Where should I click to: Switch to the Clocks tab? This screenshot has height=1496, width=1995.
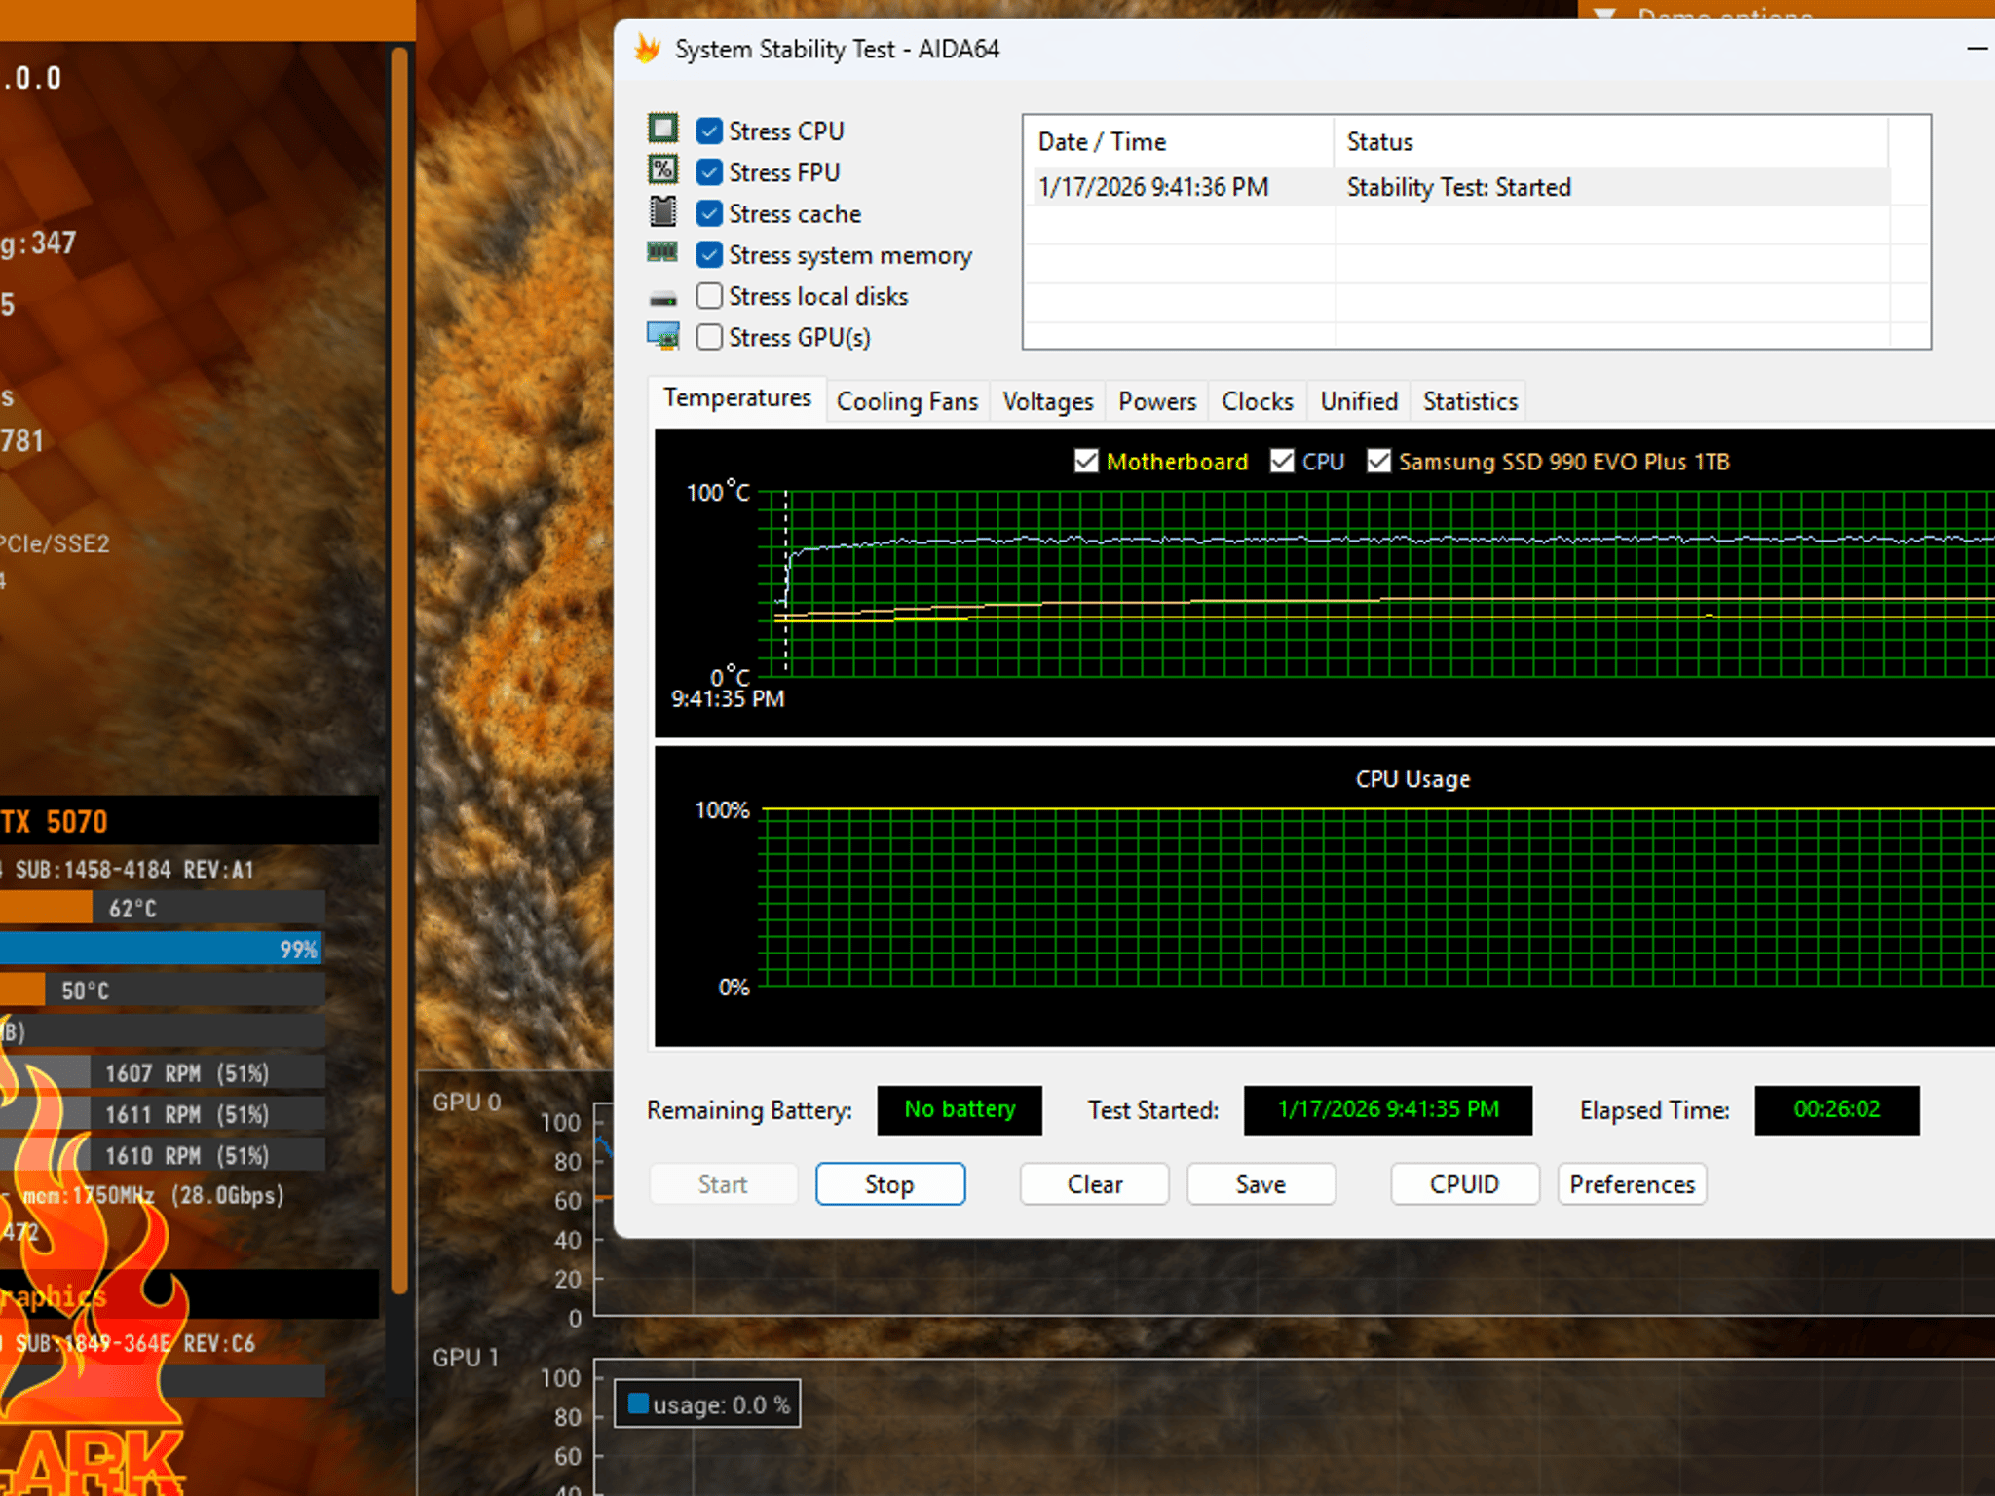[1258, 401]
